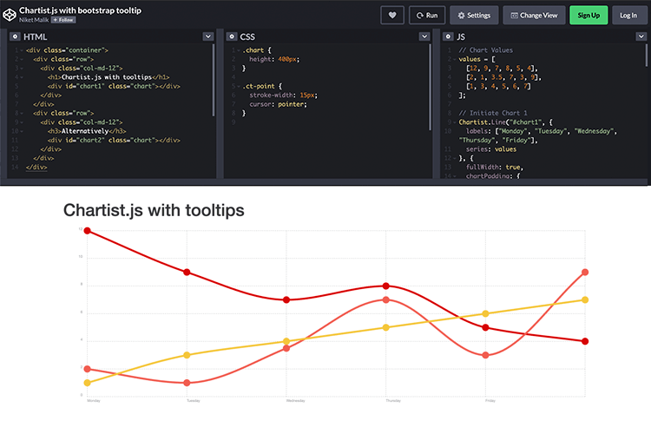Click the HTML panel title
Viewport: 651px width, 434px height.
(35, 37)
